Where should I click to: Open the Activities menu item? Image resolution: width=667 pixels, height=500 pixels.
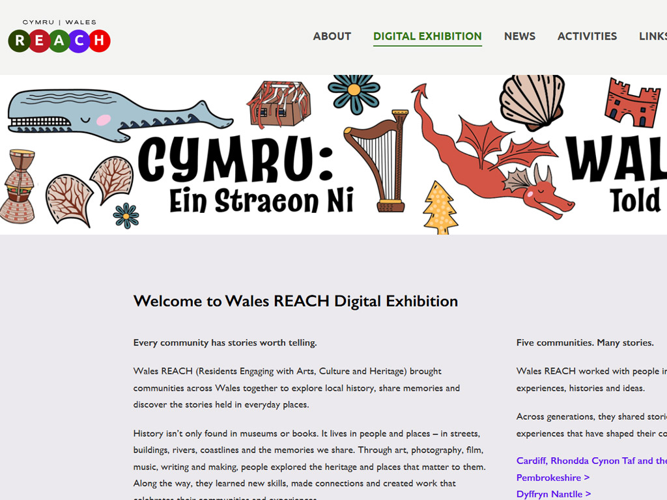pos(587,36)
